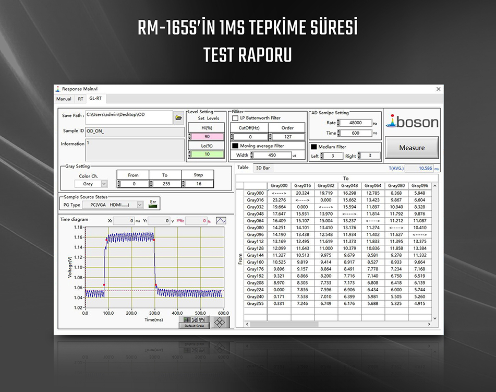The height and width of the screenshot is (392, 496).
Task: Click the Time field showing 600
Action: [356, 133]
